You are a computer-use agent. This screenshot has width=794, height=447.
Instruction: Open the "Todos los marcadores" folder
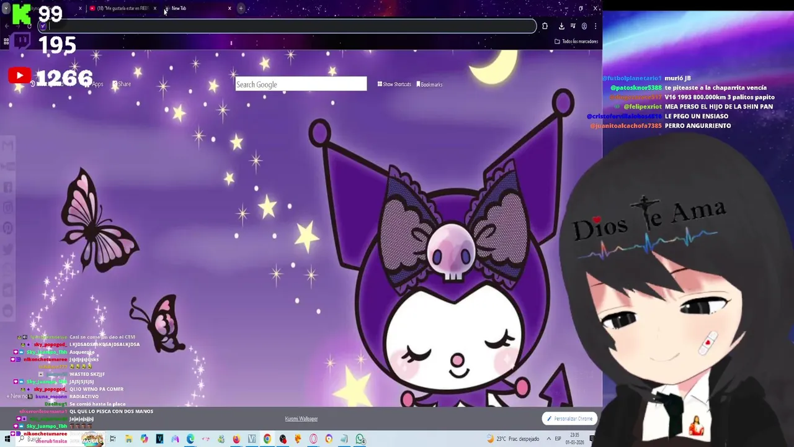click(x=576, y=42)
